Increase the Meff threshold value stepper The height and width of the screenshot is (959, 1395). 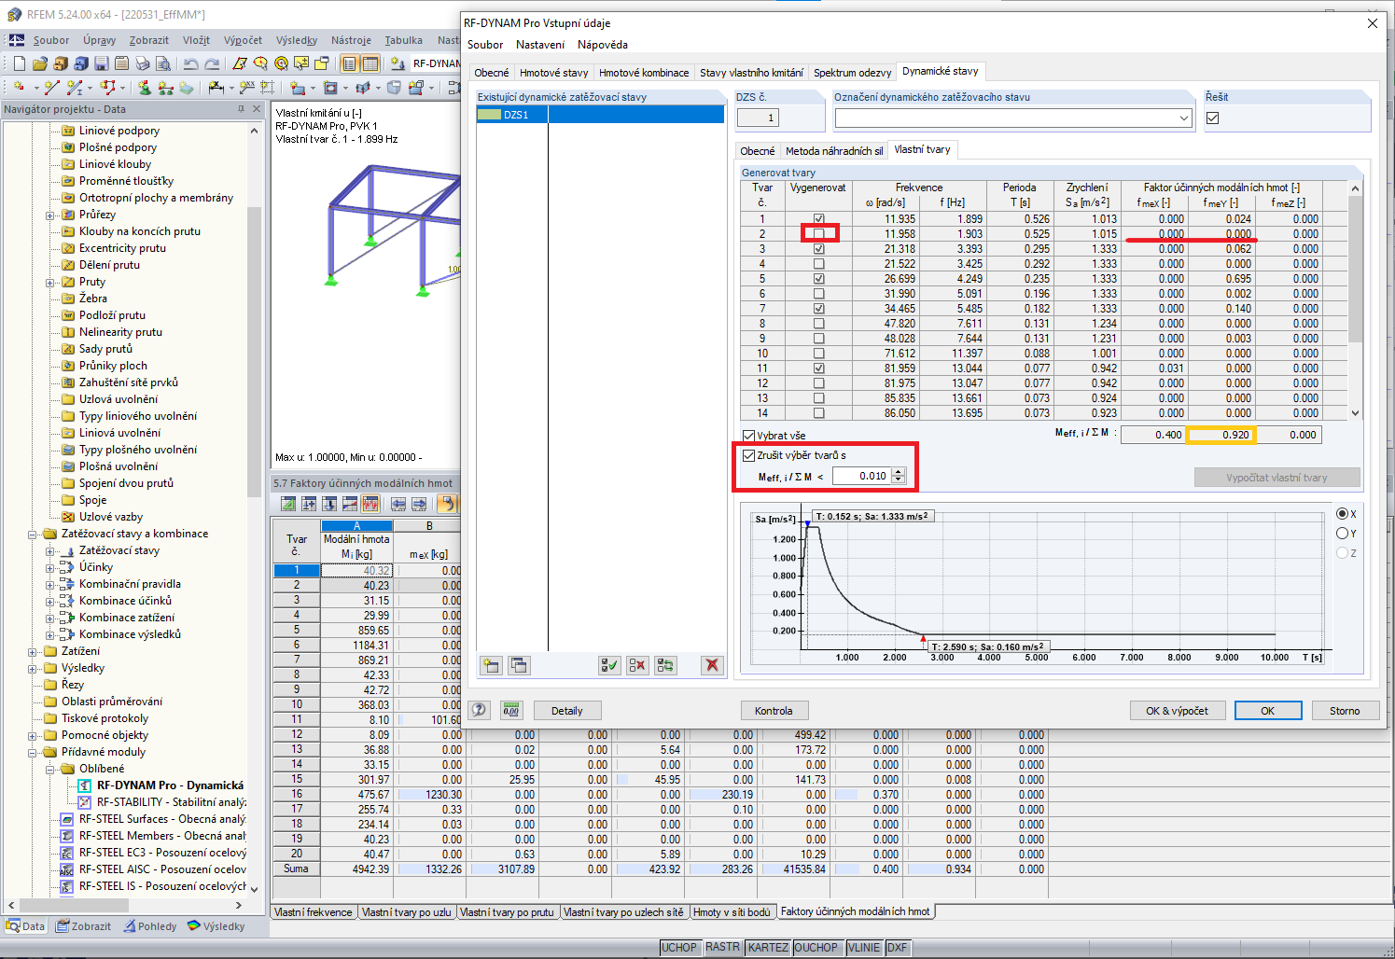coord(899,472)
